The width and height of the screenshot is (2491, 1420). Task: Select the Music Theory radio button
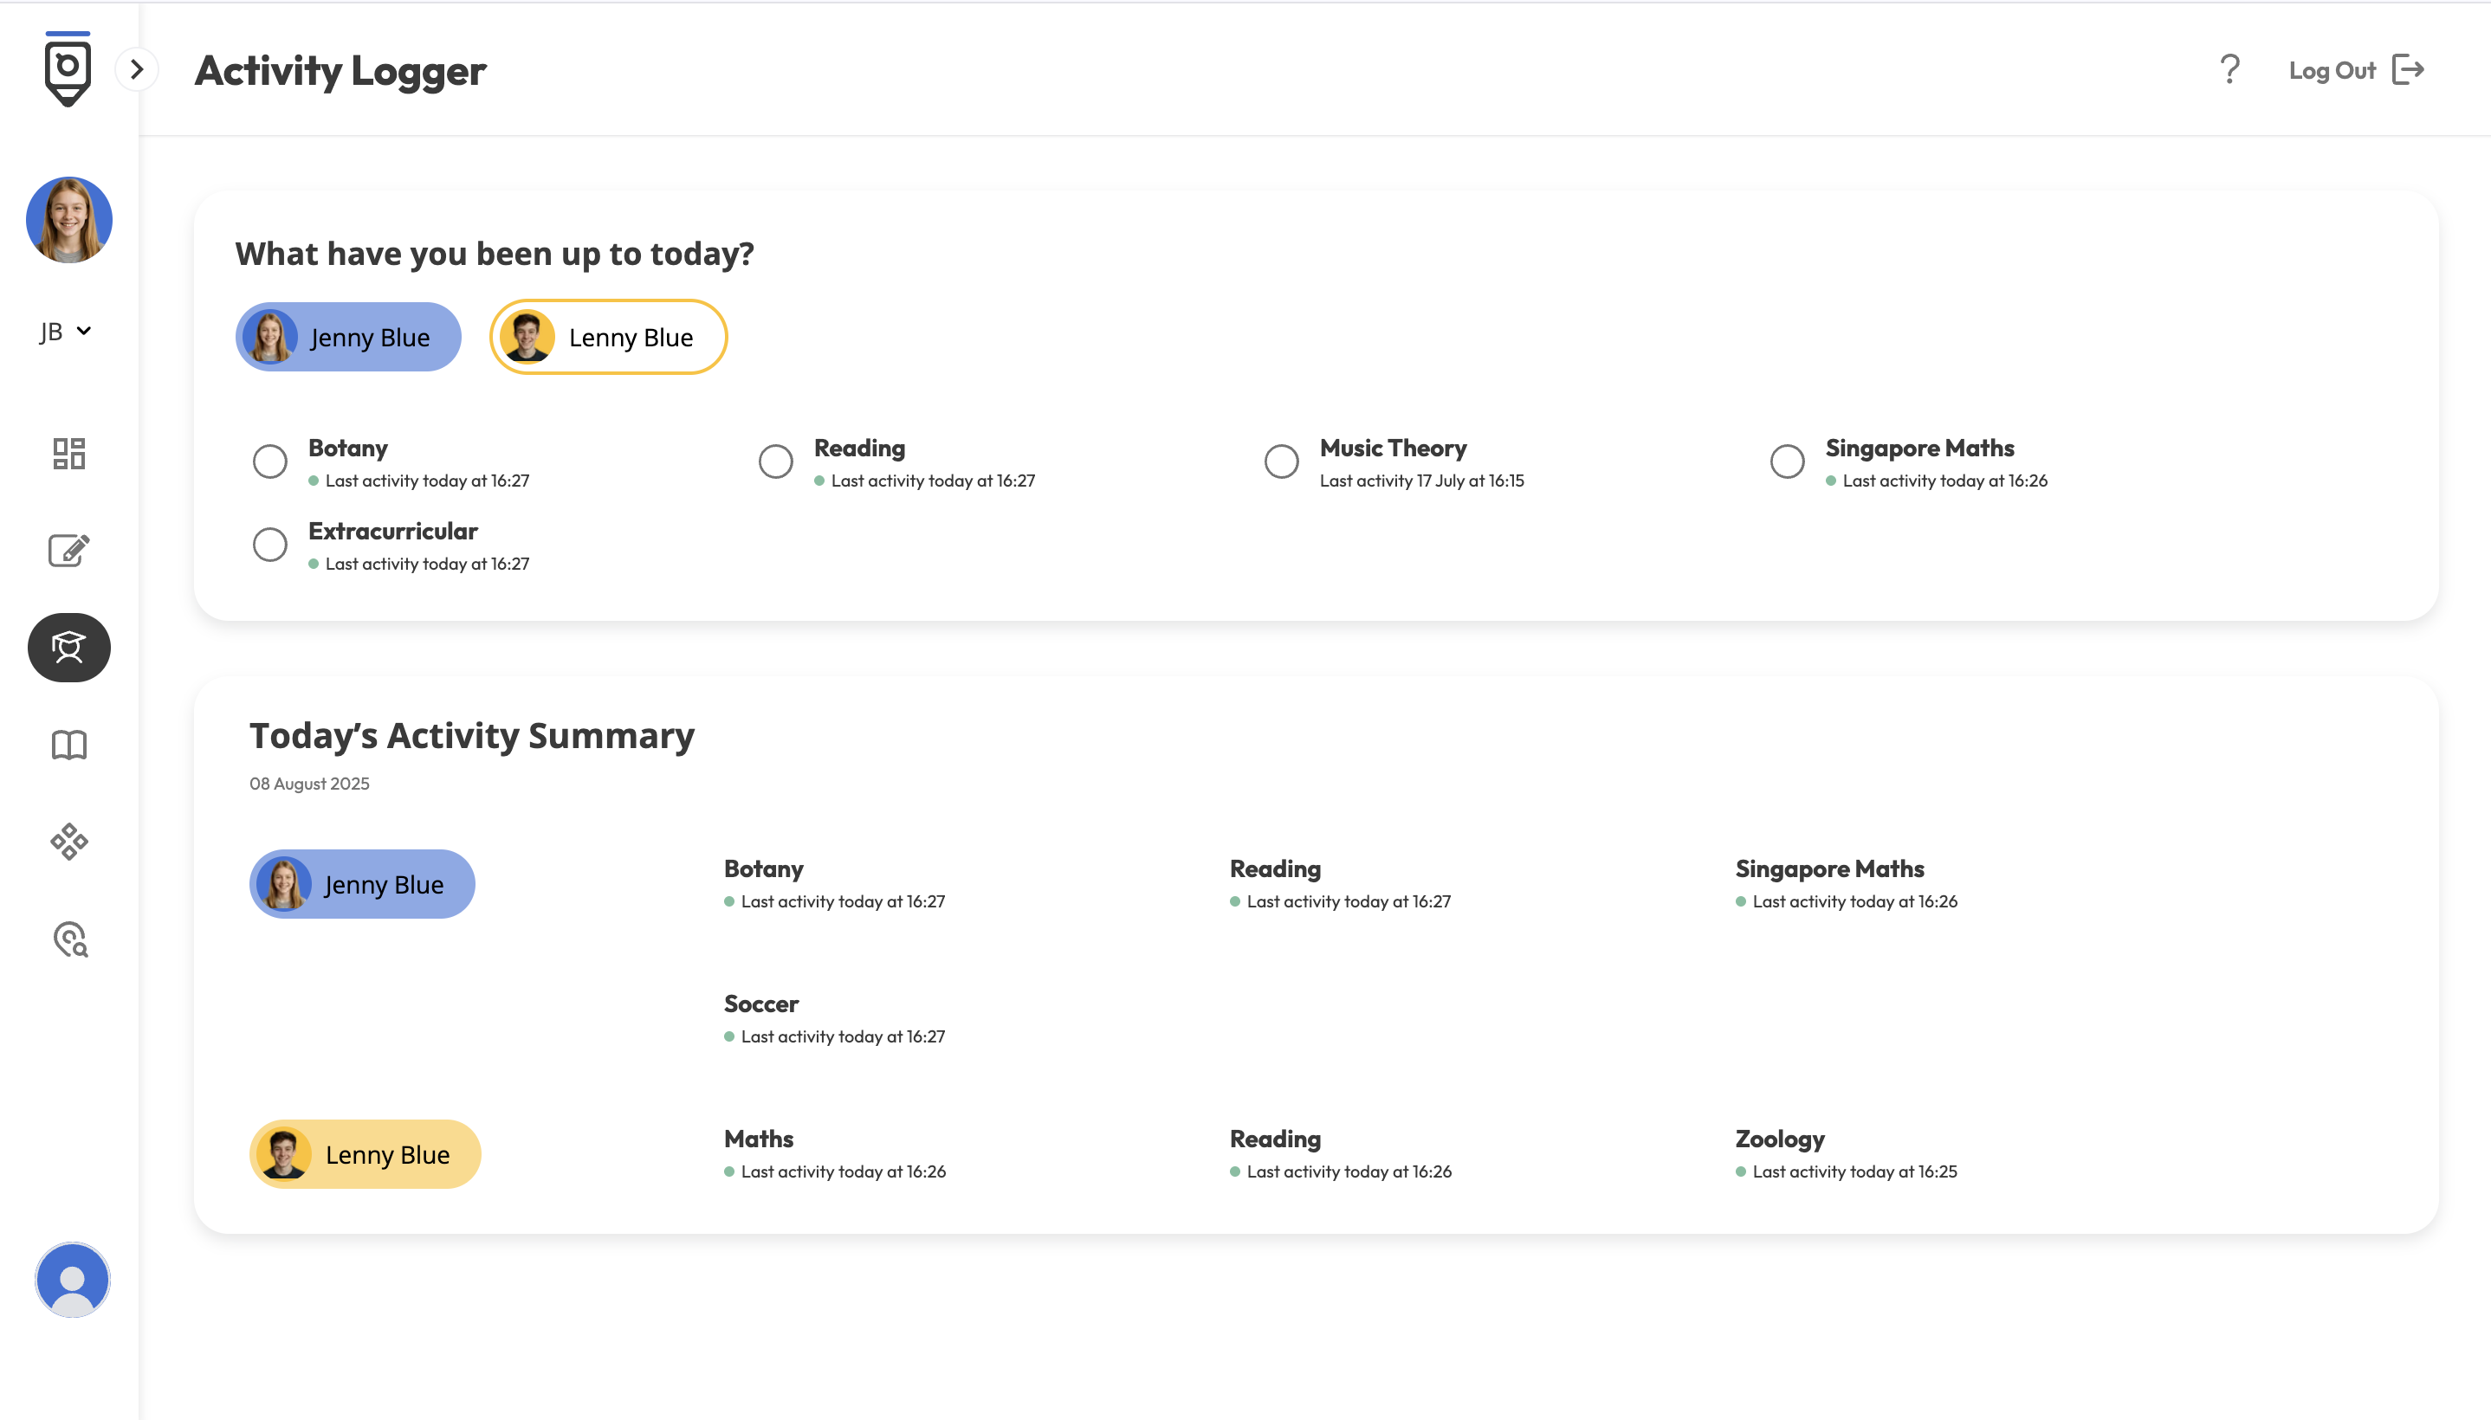(x=1282, y=461)
